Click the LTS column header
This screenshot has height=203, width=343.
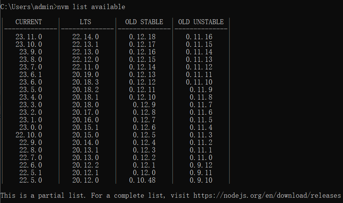tap(86, 22)
